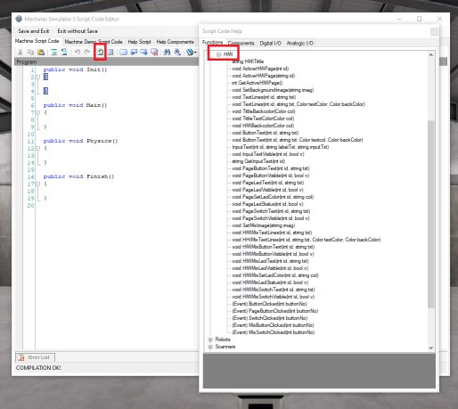Image resolution: width=458 pixels, height=409 pixels.
Task: Click 'public void Main()' code line
Action: click(x=75, y=105)
